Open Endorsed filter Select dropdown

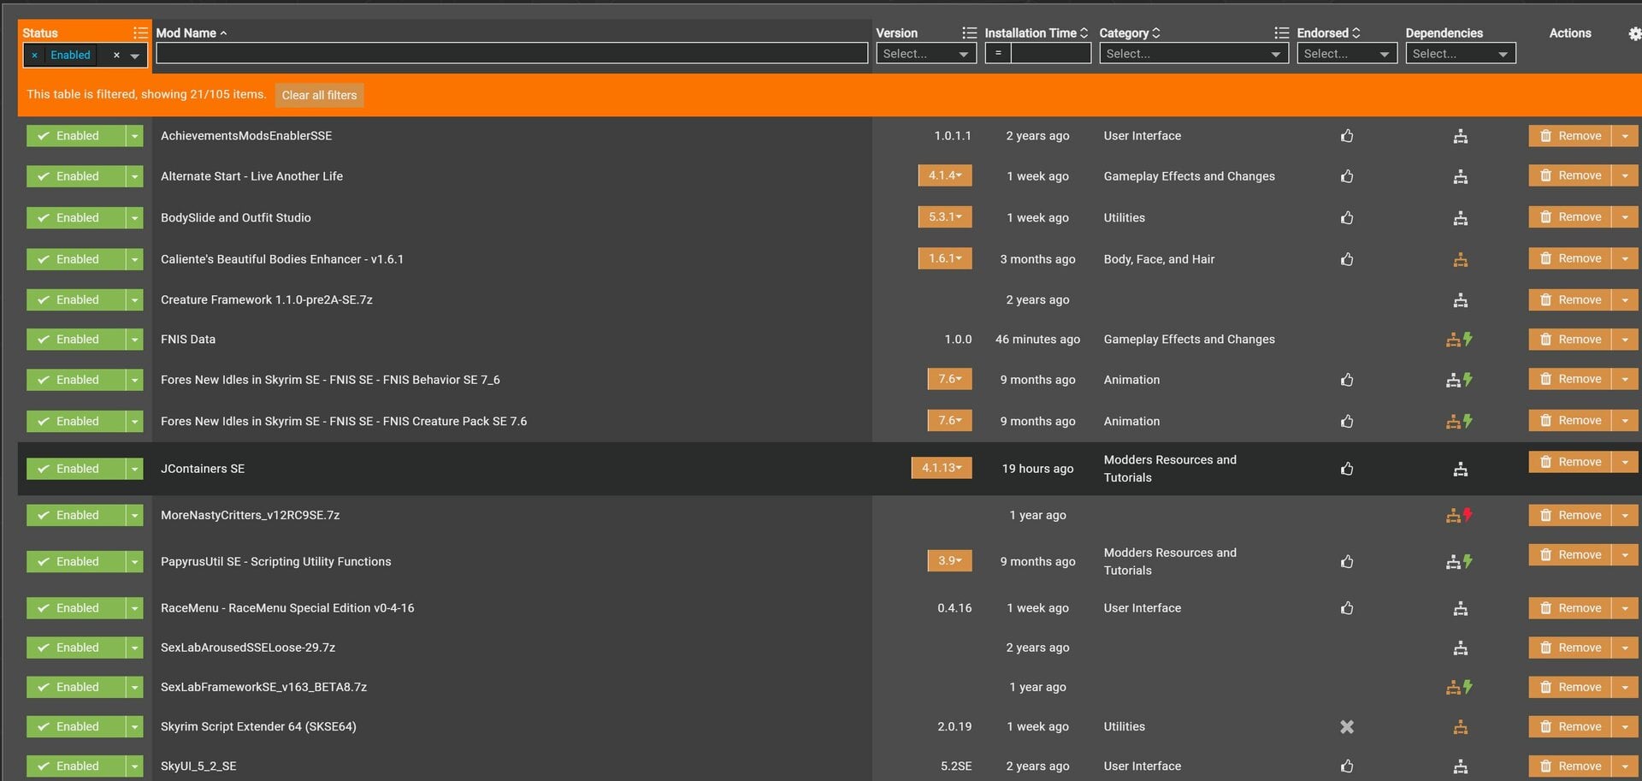(x=1347, y=54)
